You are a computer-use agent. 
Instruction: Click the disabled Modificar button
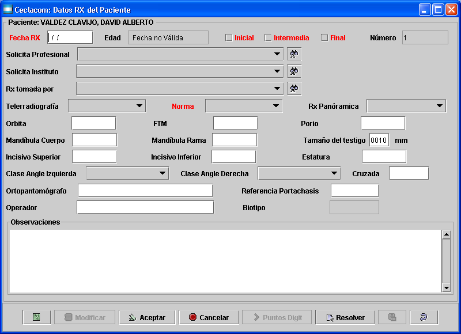coord(85,317)
